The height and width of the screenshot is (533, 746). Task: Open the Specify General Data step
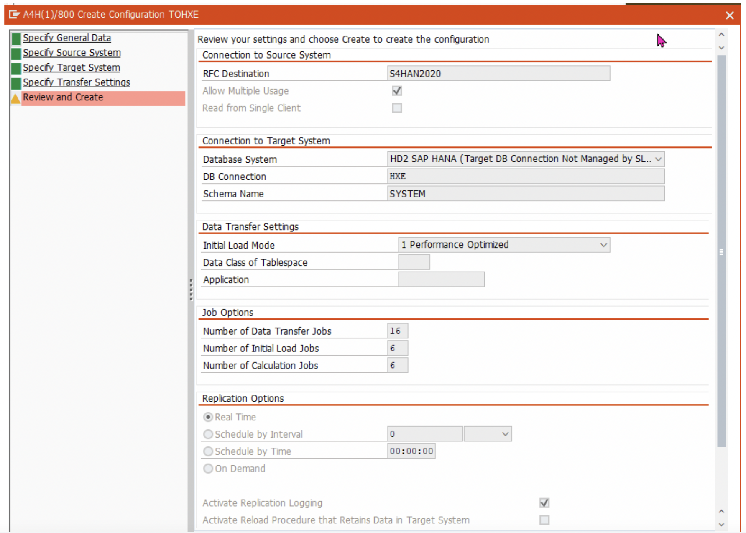(x=67, y=38)
